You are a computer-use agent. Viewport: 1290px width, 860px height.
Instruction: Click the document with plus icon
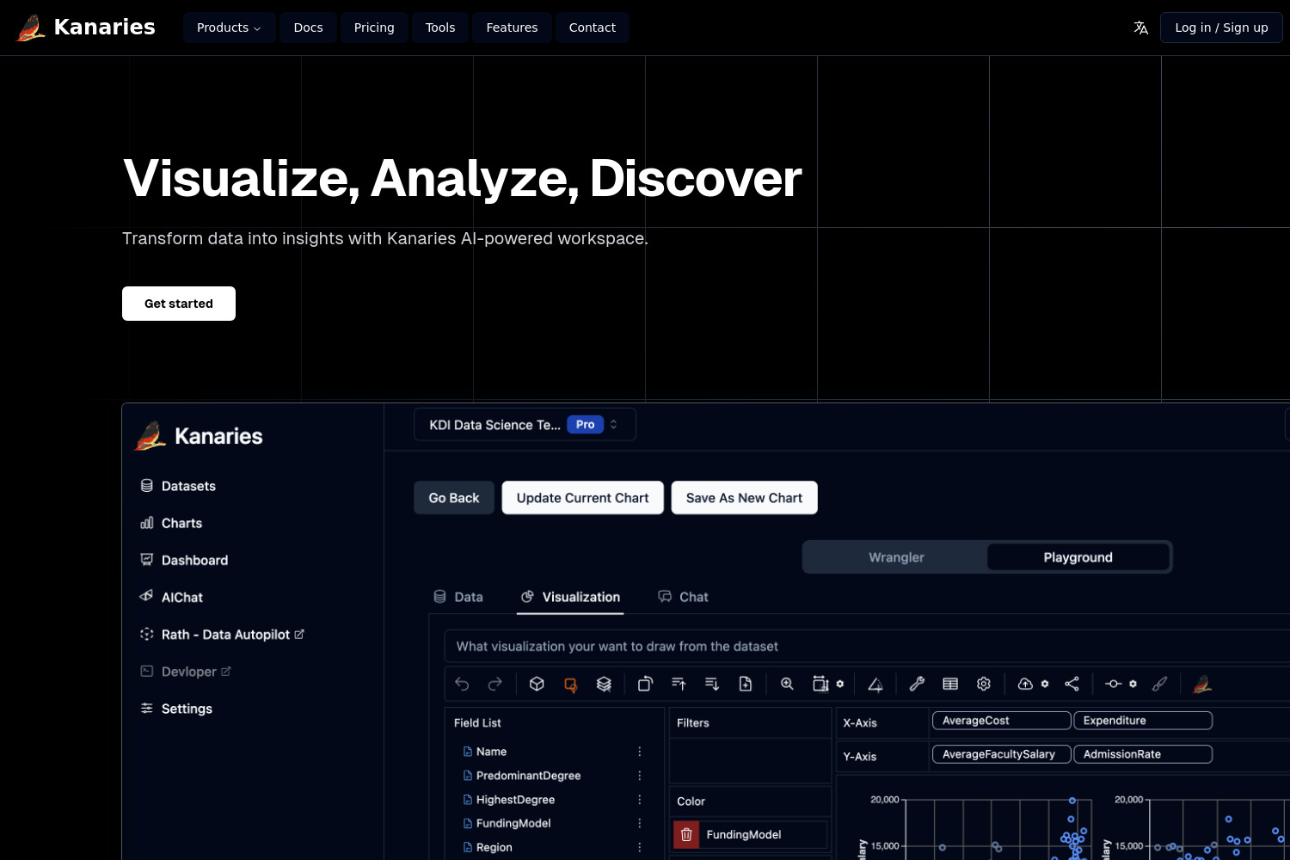[746, 684]
